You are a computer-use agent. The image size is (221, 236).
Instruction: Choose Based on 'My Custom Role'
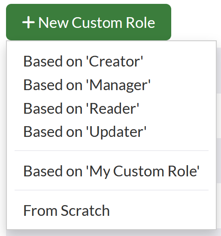(x=111, y=171)
